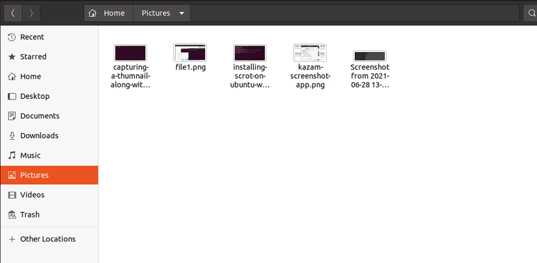Click the file name text file1.png
Viewport: 537px width, 263px height.
[191, 67]
